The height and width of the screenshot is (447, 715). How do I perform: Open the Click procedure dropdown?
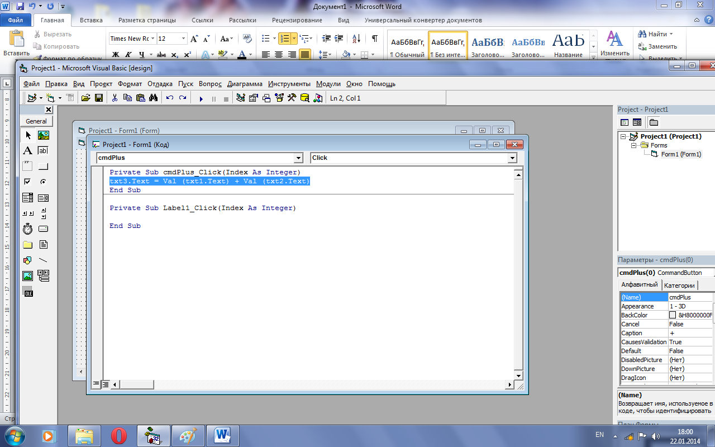coord(512,158)
